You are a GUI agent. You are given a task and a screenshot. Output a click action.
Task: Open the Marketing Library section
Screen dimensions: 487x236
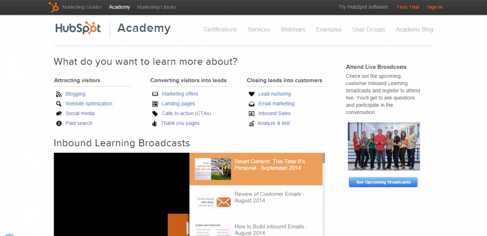[156, 7]
